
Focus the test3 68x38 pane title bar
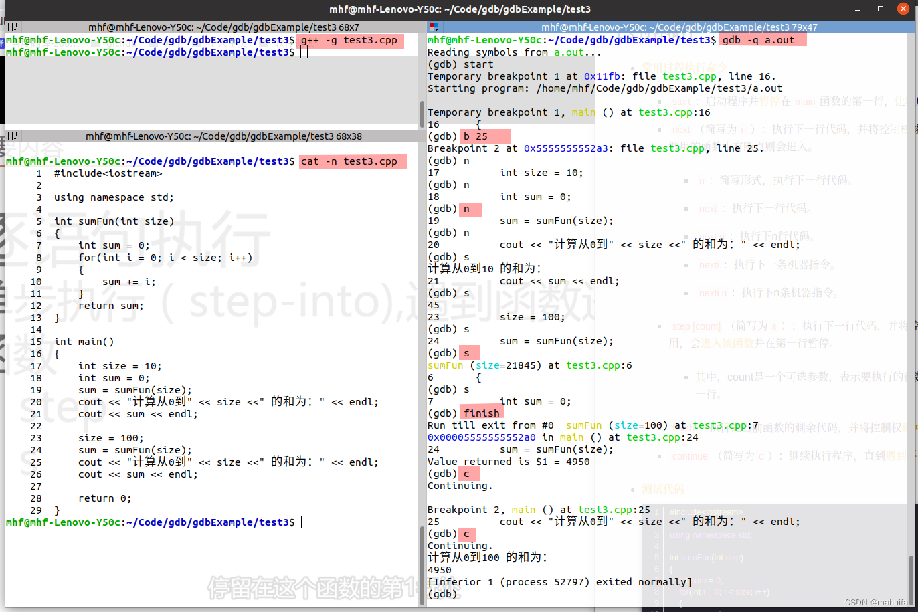coord(223,136)
